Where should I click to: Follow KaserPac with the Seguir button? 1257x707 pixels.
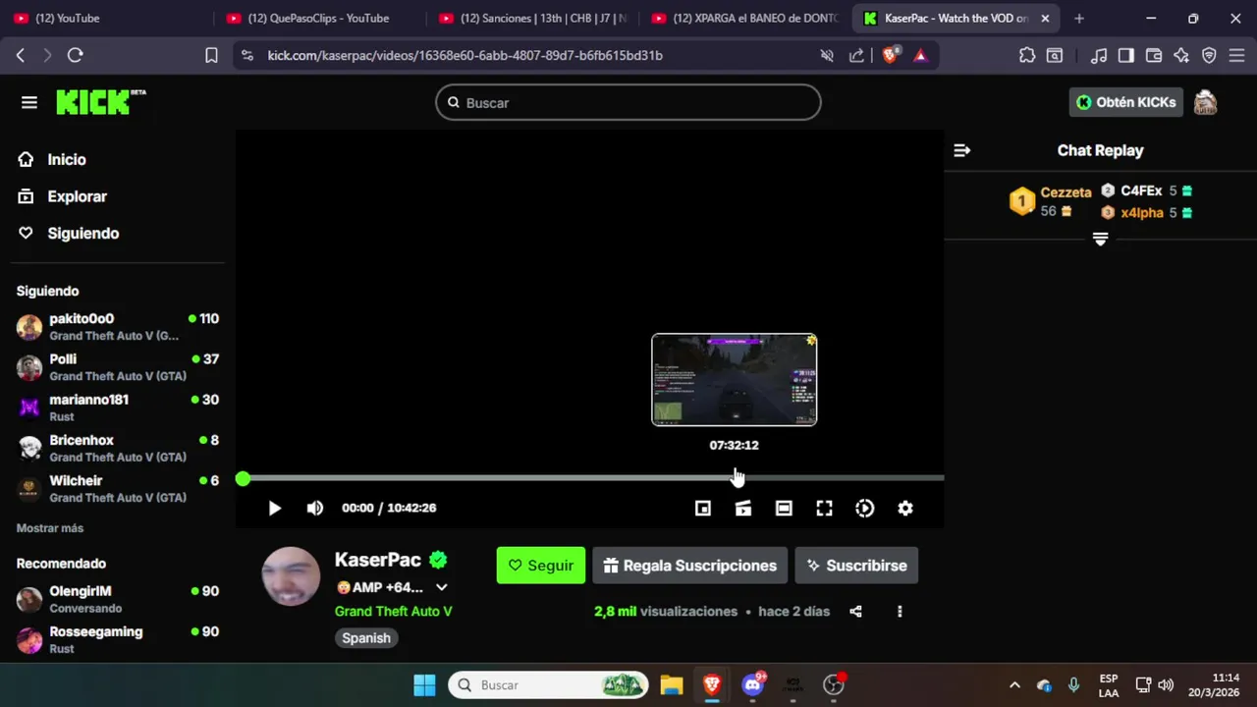tap(541, 566)
